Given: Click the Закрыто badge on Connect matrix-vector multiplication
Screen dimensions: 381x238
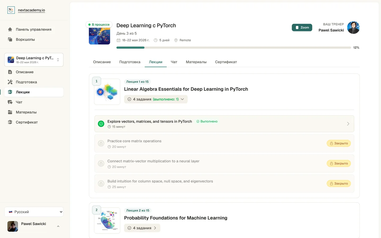Looking at the screenshot, I should (x=339, y=163).
